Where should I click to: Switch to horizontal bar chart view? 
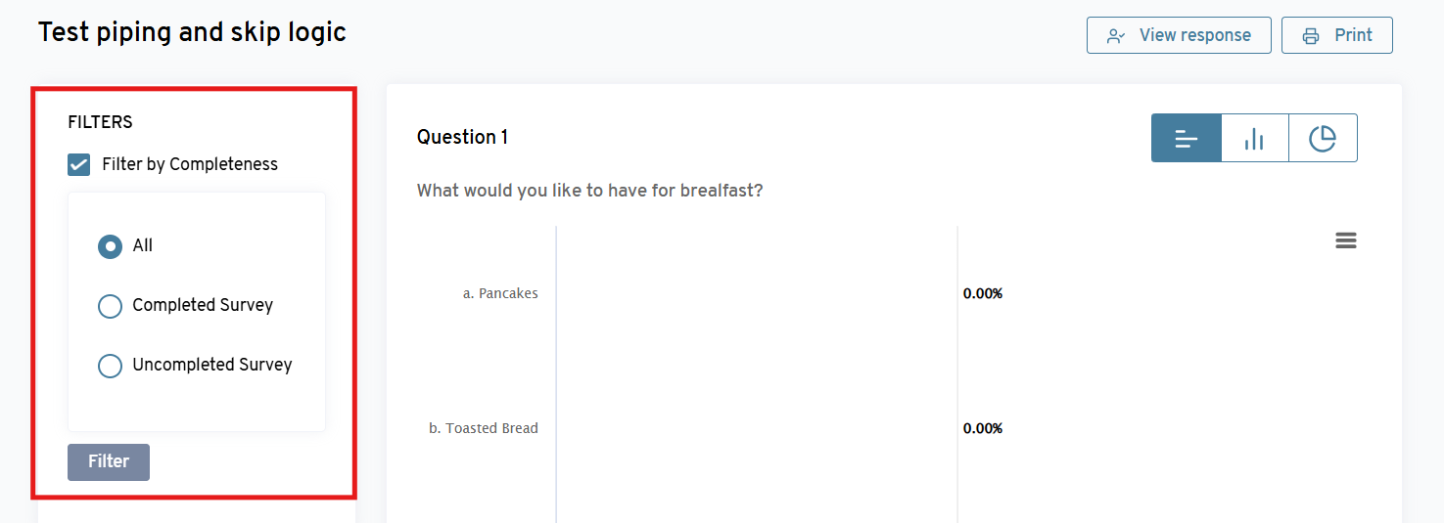(x=1187, y=139)
